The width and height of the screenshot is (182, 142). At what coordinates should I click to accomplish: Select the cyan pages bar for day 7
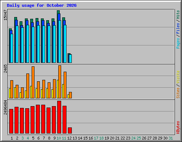click(44, 44)
